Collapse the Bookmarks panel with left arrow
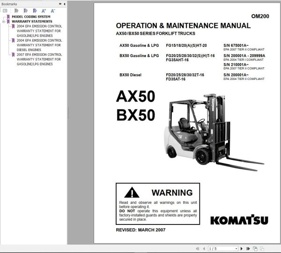Screen dimensions: 281x253 tap(64, 4)
